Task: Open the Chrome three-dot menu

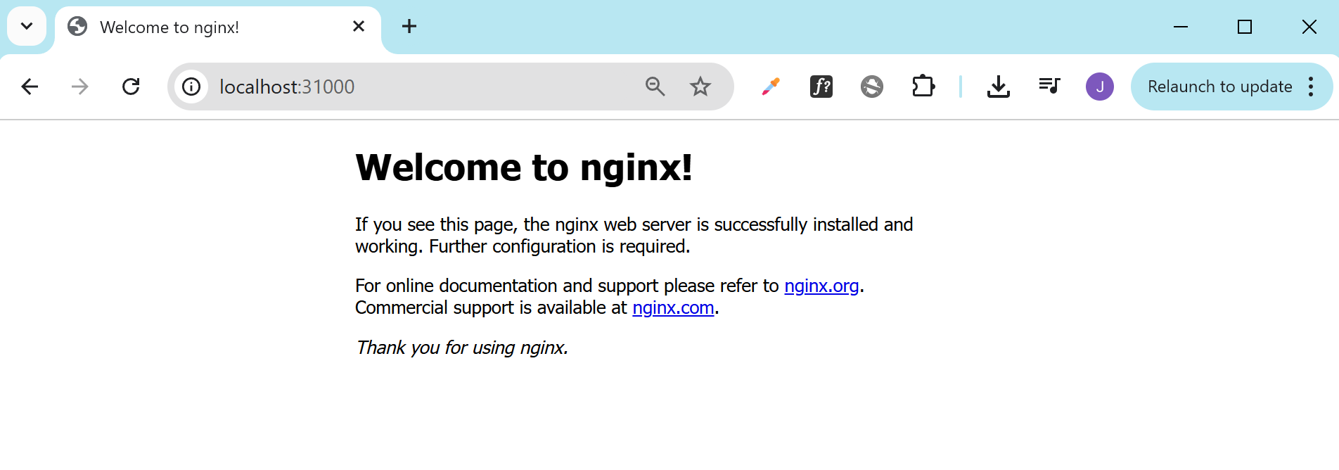Action: point(1311,87)
